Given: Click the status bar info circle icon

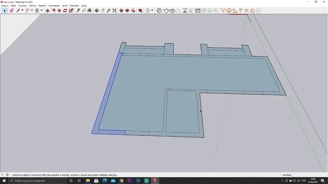Looking at the screenshot, I should point(7,175).
